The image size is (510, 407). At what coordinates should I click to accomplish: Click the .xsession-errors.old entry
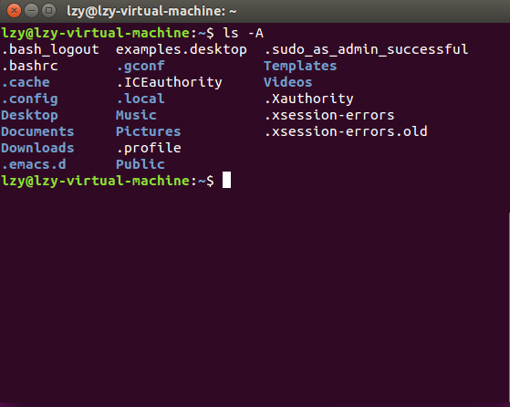pos(346,131)
